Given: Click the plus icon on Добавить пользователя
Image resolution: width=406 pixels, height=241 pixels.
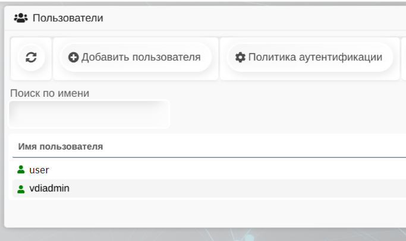Looking at the screenshot, I should coord(73,58).
